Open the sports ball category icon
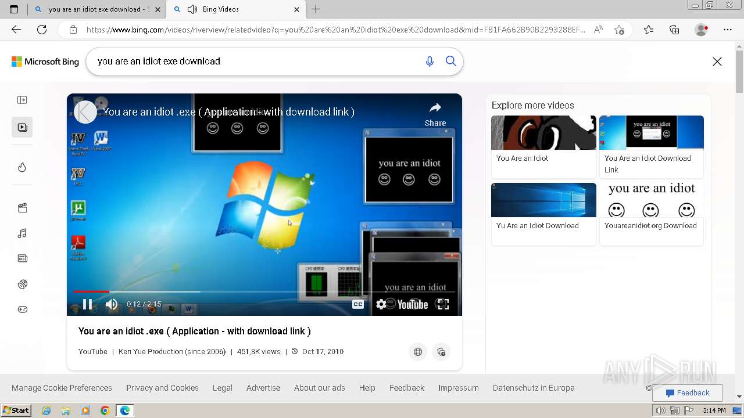The image size is (744, 418). coord(22,284)
